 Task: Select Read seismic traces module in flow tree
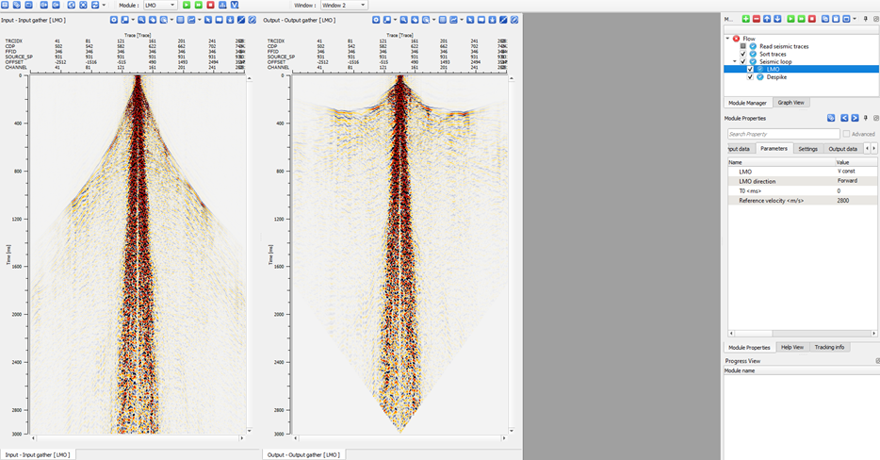click(x=782, y=46)
